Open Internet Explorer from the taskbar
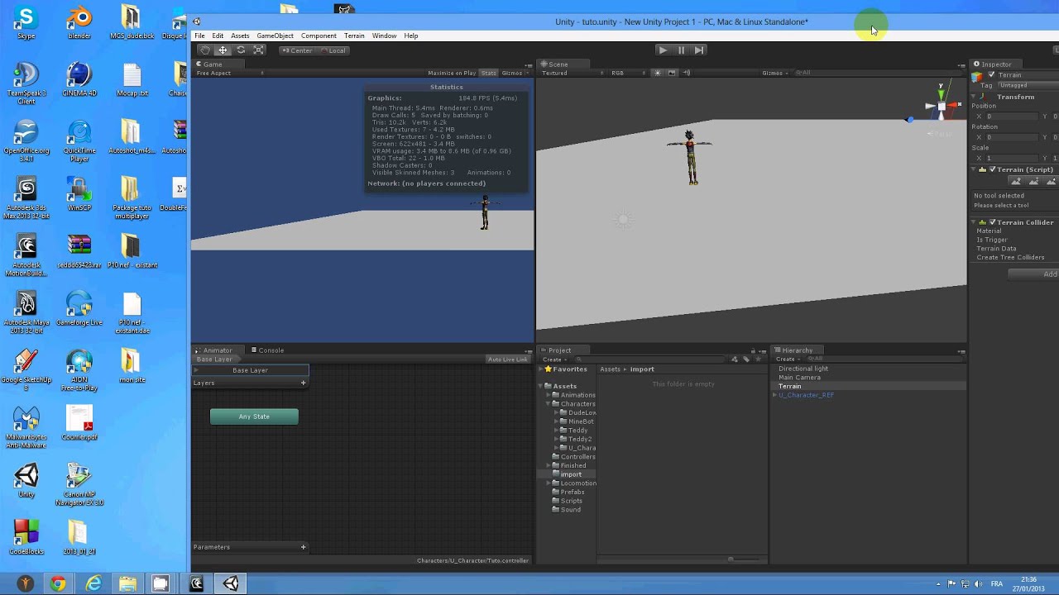Viewport: 1059px width, 595px height. click(93, 584)
